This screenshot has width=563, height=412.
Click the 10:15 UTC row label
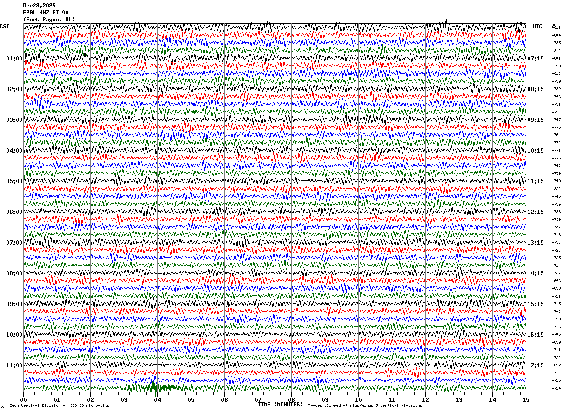pos(536,151)
